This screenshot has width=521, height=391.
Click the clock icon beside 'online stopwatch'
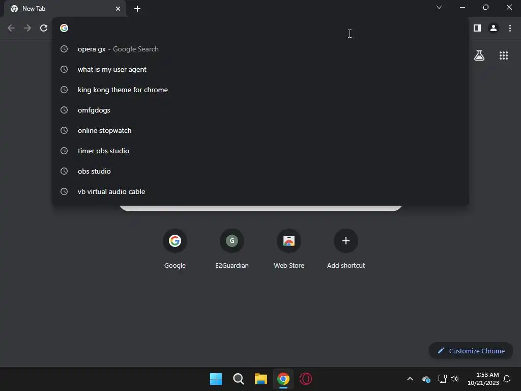coord(64,130)
